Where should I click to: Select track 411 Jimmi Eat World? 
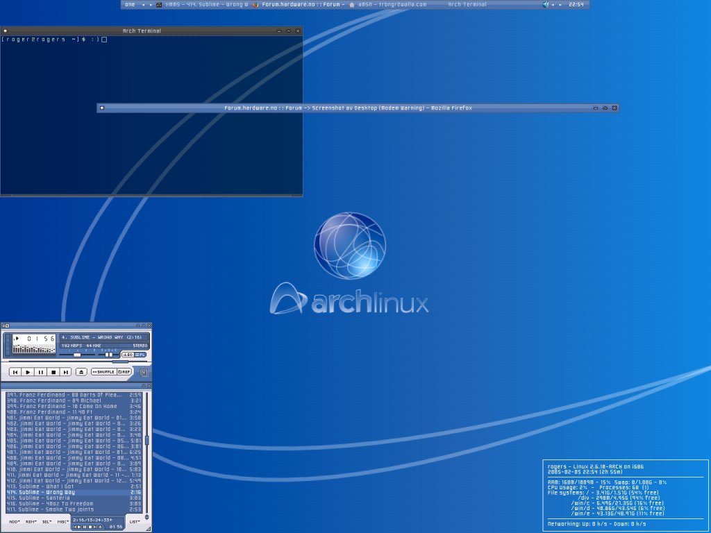click(74, 475)
